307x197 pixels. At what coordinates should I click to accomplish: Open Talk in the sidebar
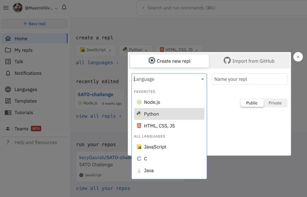coord(34,62)
